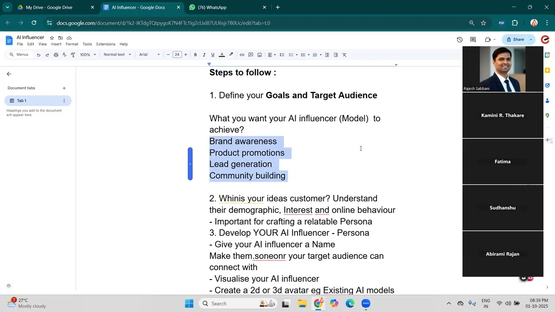
Task: Move the document using folder icon
Action: [x=60, y=38]
